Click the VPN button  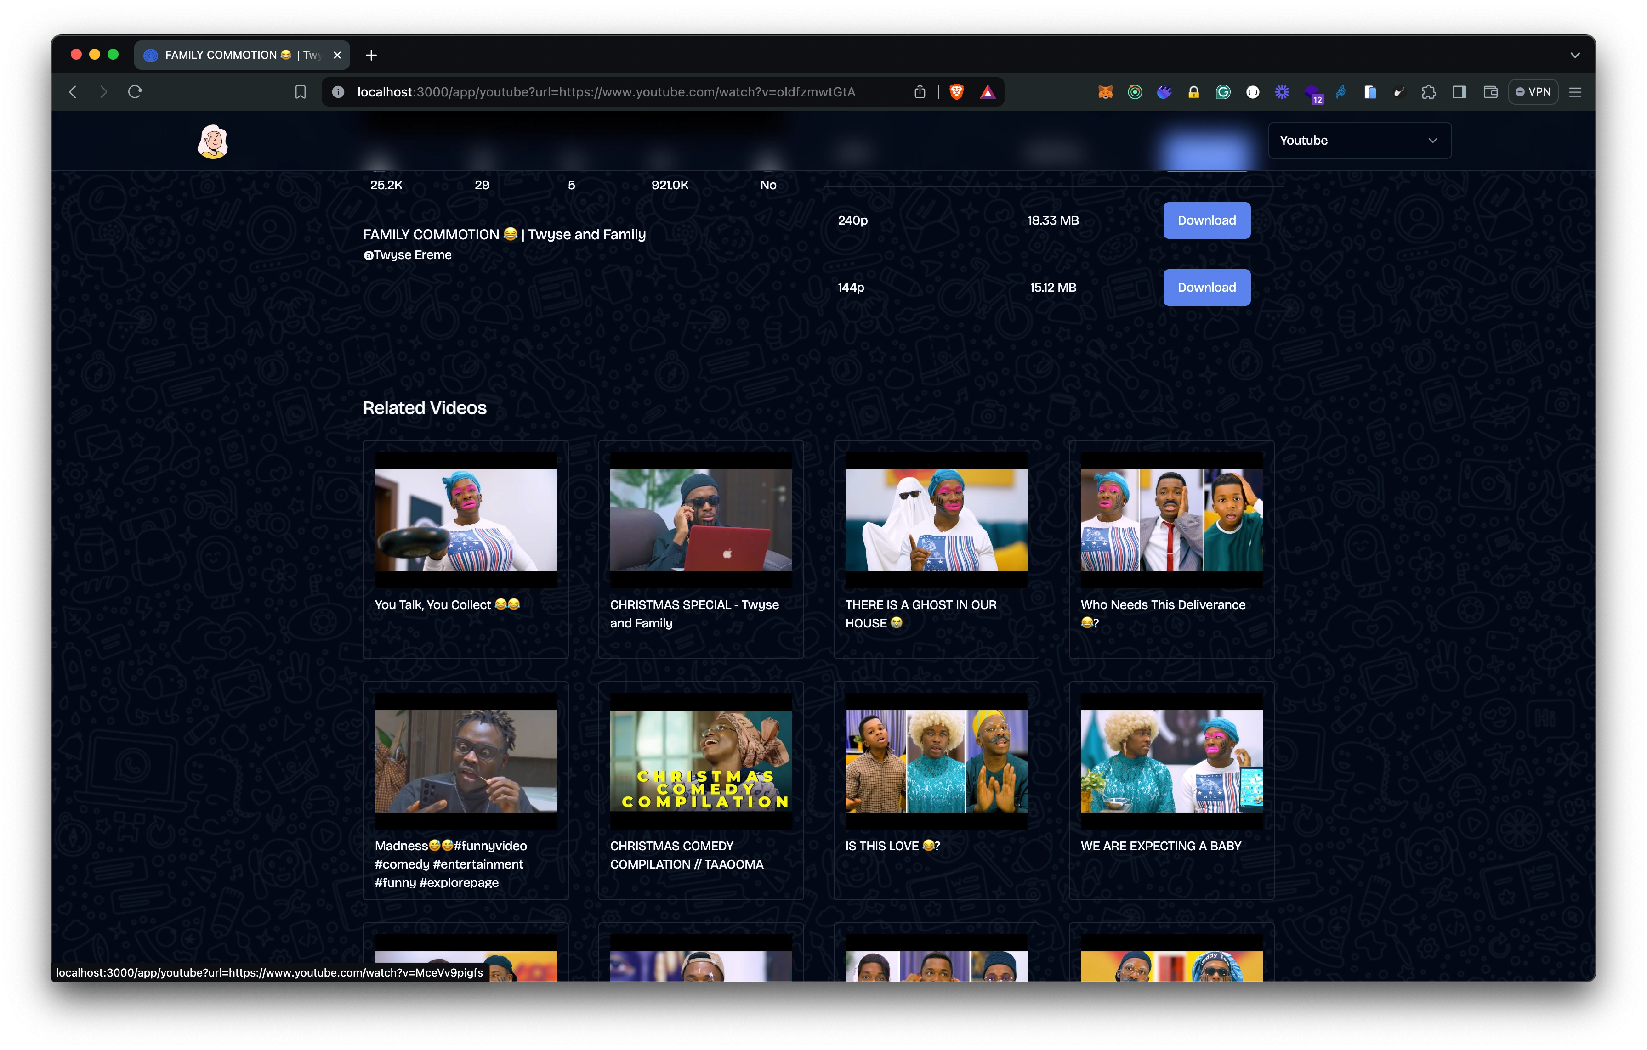(x=1533, y=92)
